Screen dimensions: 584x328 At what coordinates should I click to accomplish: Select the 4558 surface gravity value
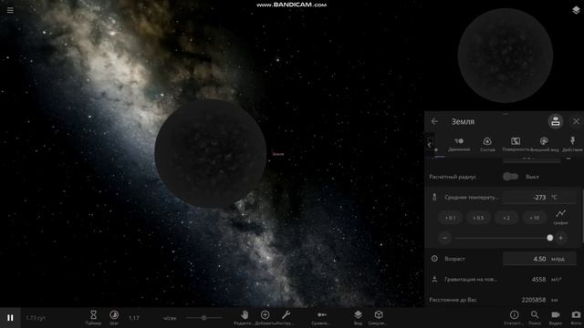(x=538, y=280)
